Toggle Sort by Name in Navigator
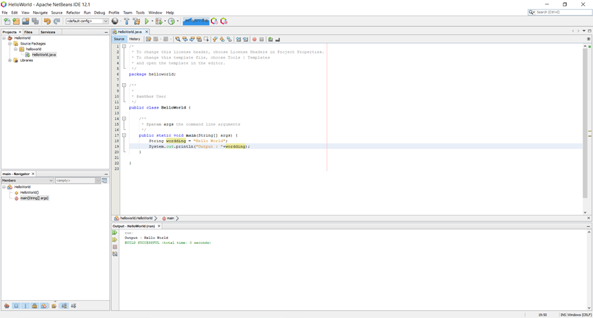This screenshot has height=318, width=593. coord(65,306)
